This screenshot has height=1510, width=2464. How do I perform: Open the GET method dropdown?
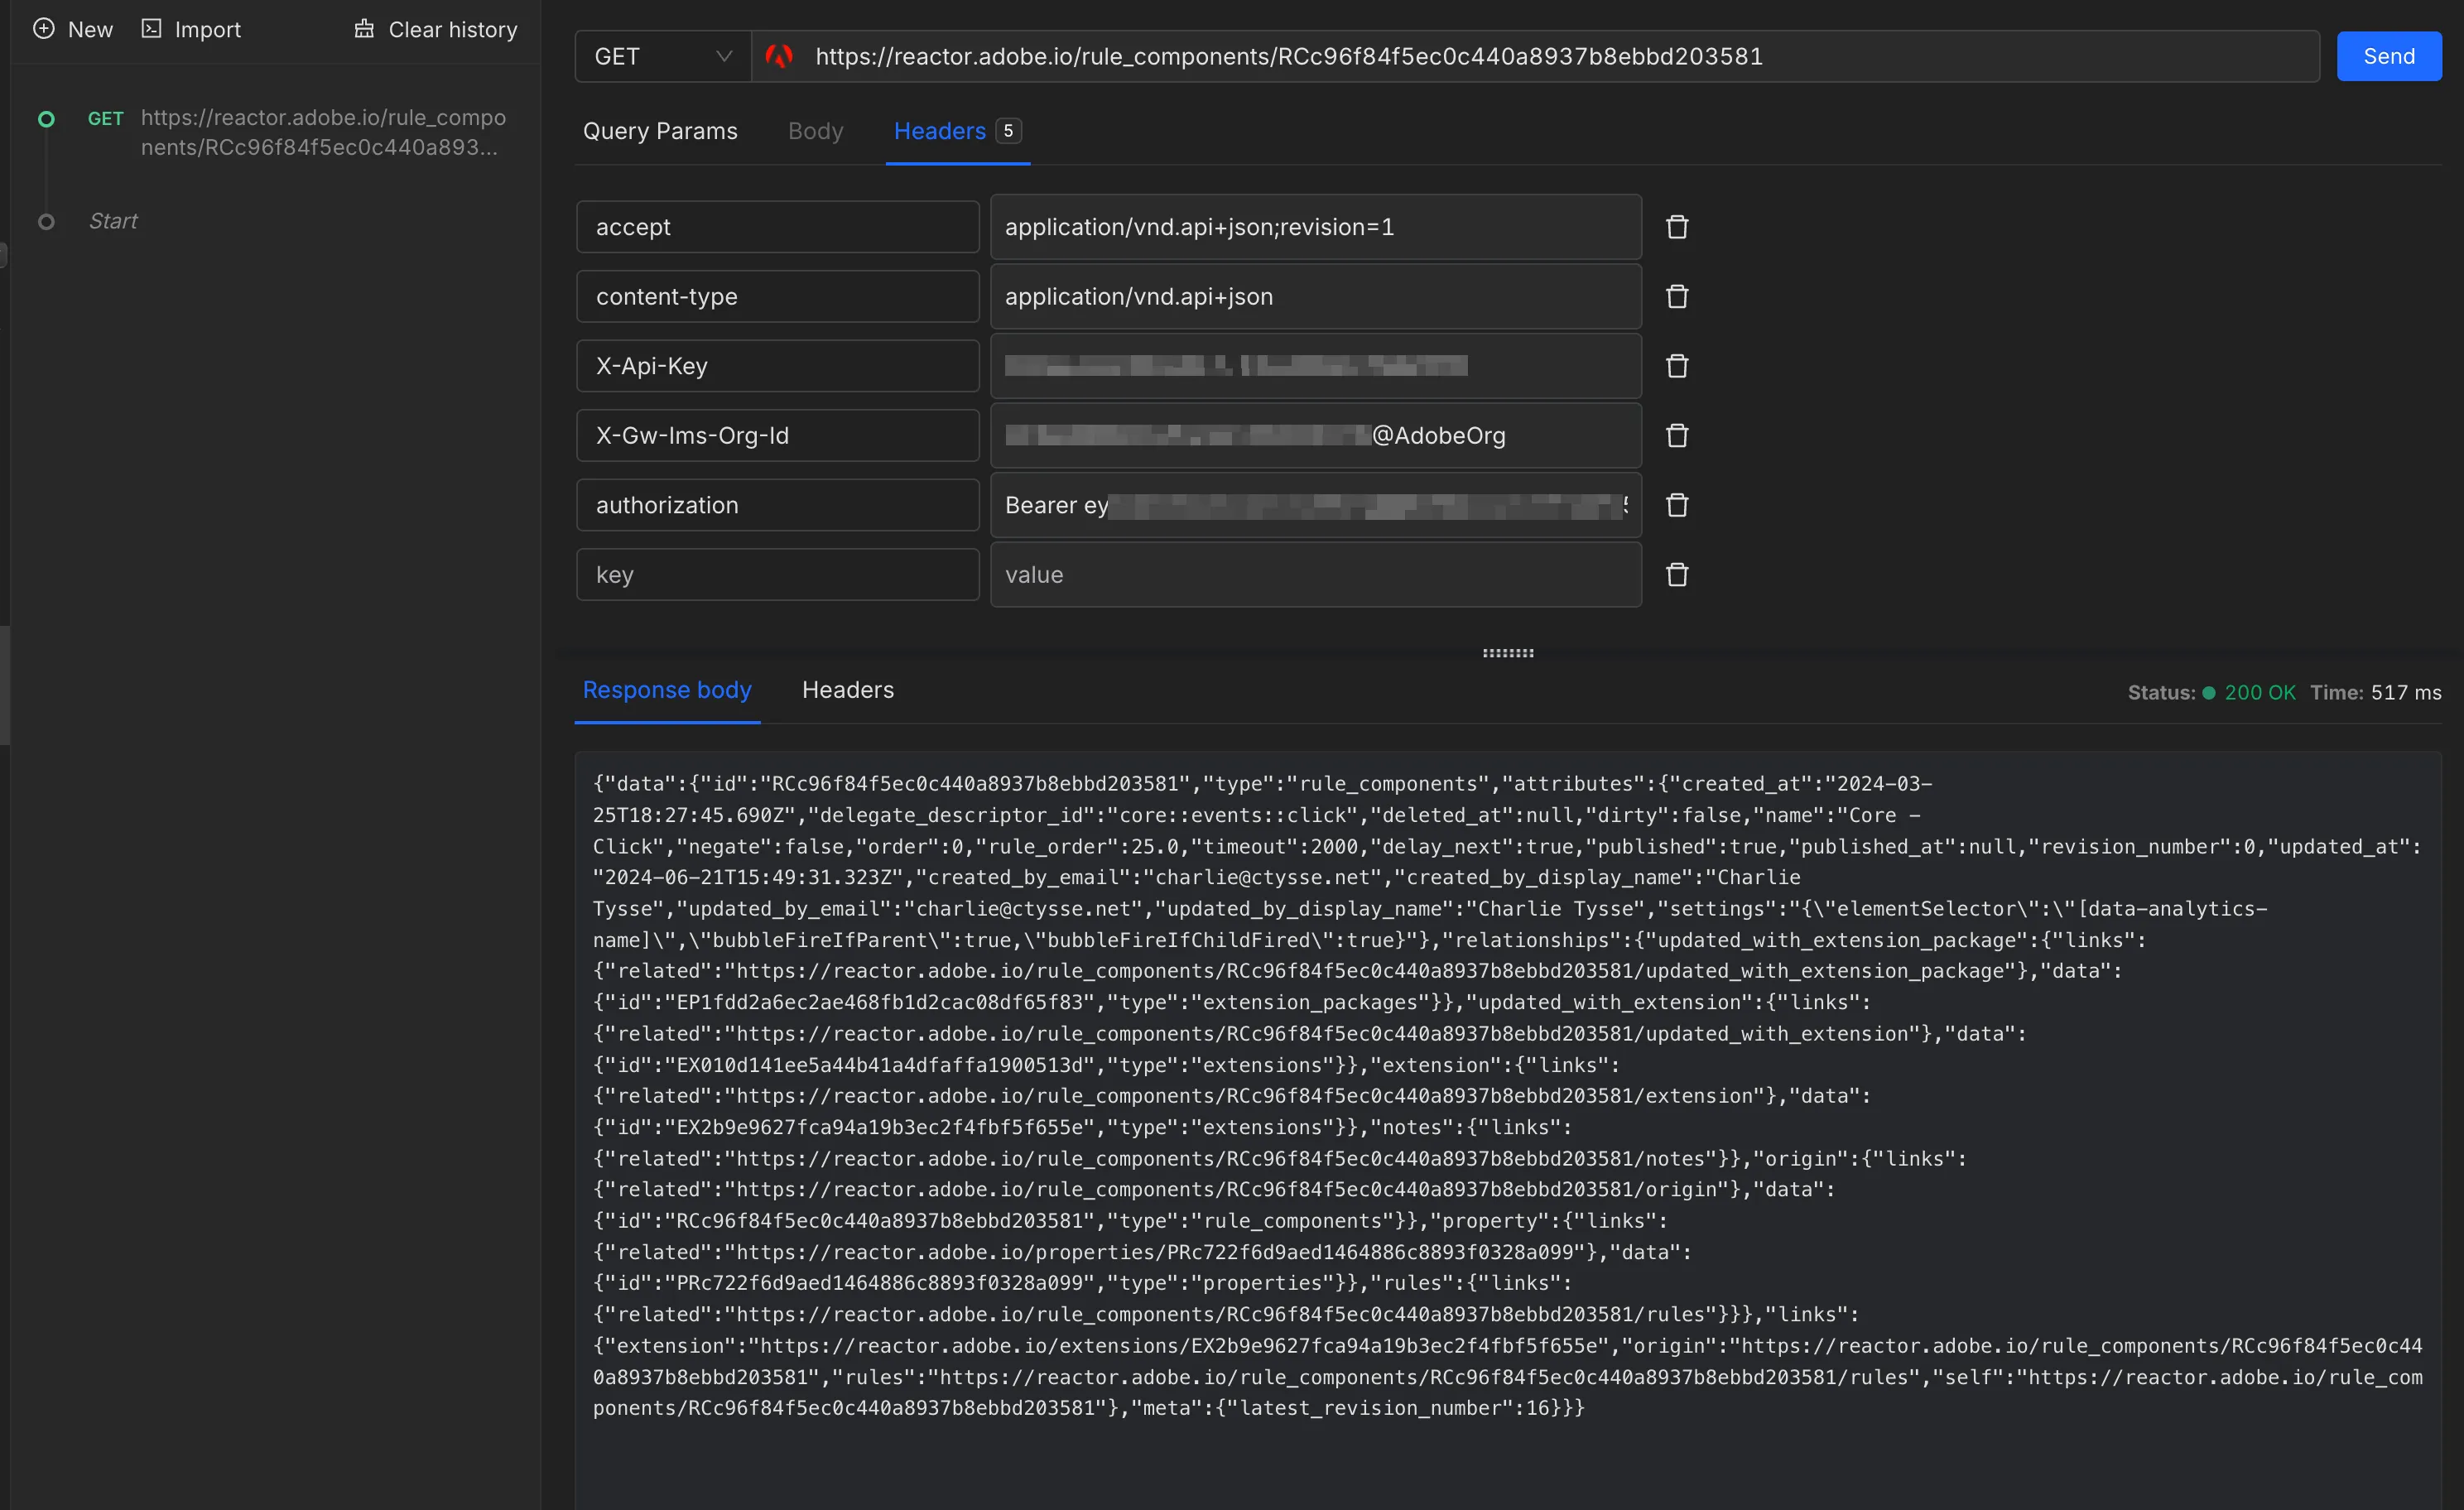coord(660,56)
